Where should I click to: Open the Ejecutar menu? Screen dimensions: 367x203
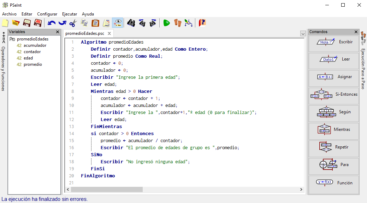tap(70, 14)
